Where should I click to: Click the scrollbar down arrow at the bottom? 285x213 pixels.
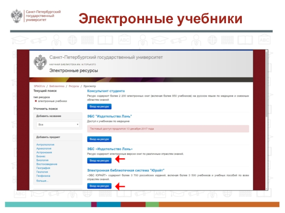[x=266, y=189]
